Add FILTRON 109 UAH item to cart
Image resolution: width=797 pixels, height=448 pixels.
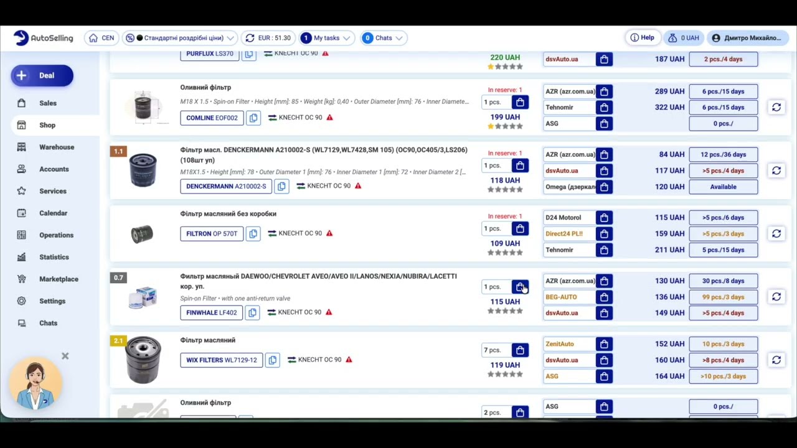click(520, 228)
